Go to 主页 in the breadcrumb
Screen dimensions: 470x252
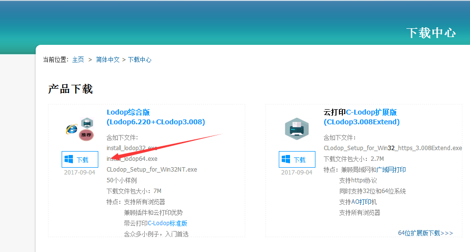click(78, 59)
